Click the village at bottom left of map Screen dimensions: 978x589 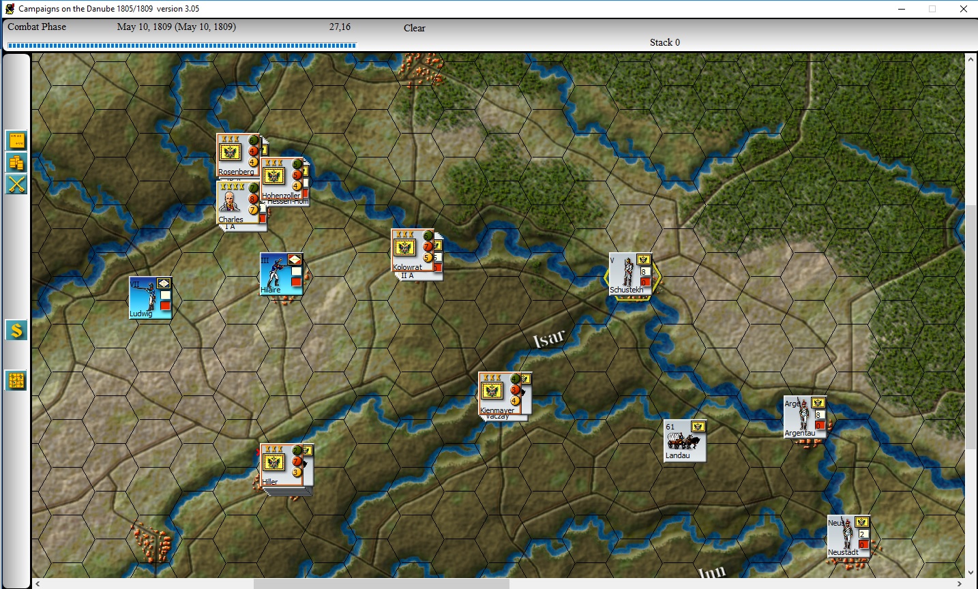coord(151,542)
